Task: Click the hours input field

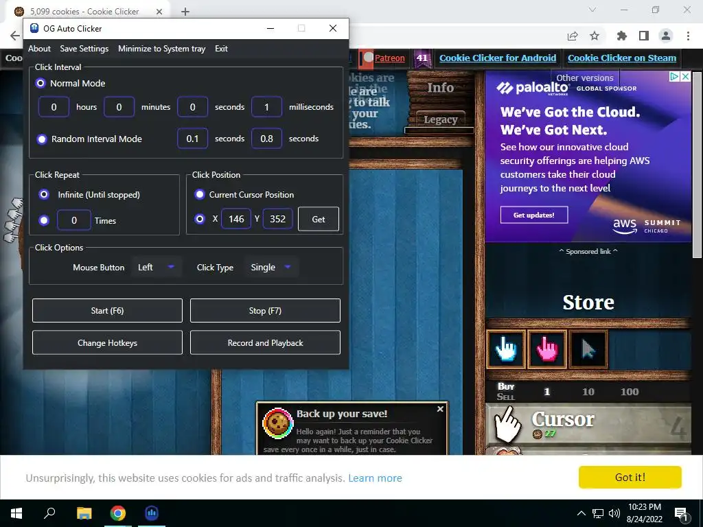Action: [54, 107]
